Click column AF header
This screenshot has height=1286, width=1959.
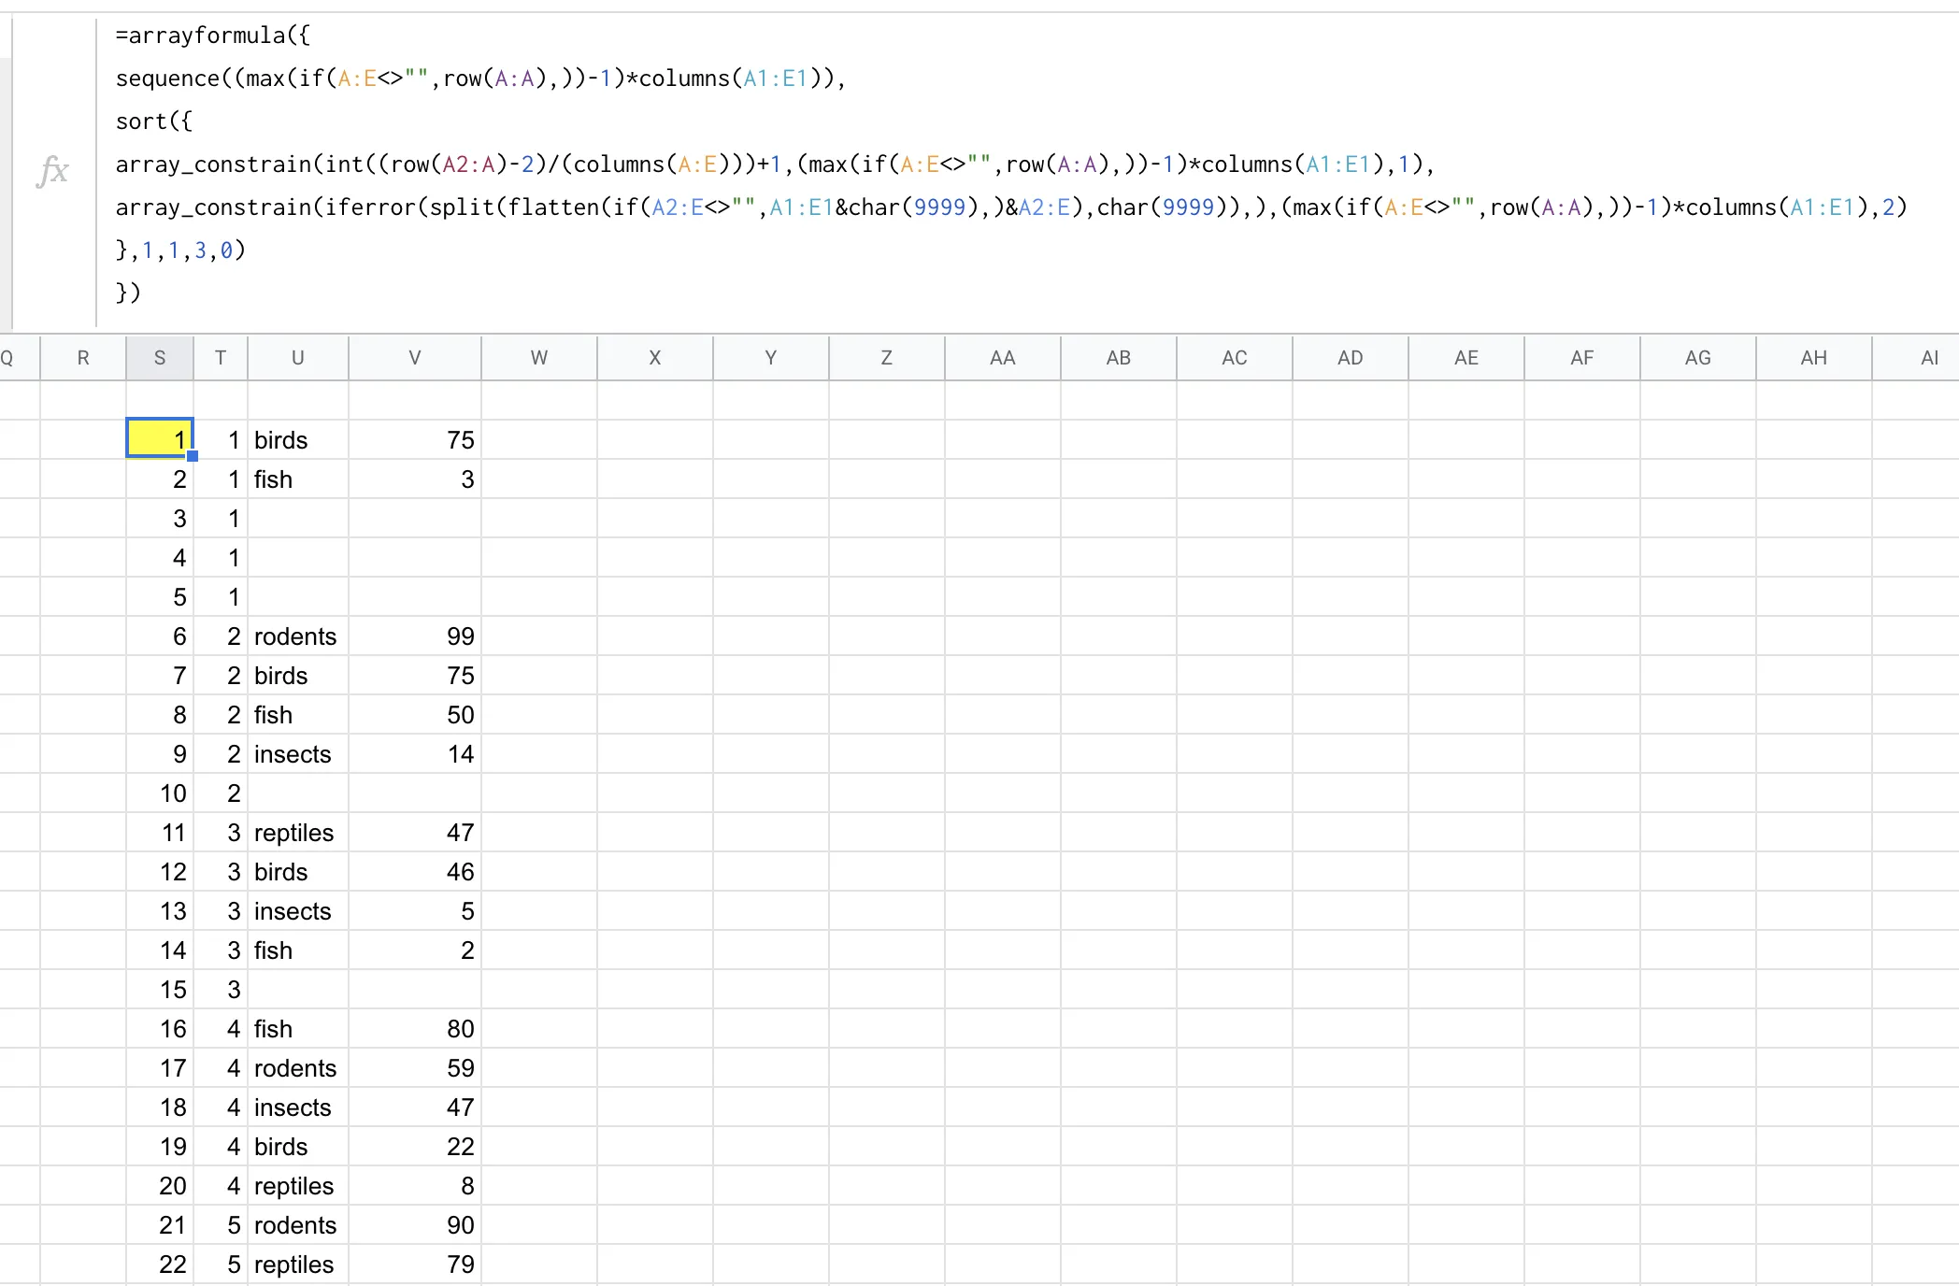click(x=1581, y=358)
